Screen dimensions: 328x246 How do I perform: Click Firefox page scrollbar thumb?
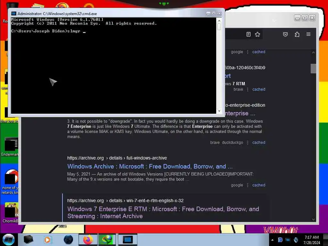[x=313, y=69]
